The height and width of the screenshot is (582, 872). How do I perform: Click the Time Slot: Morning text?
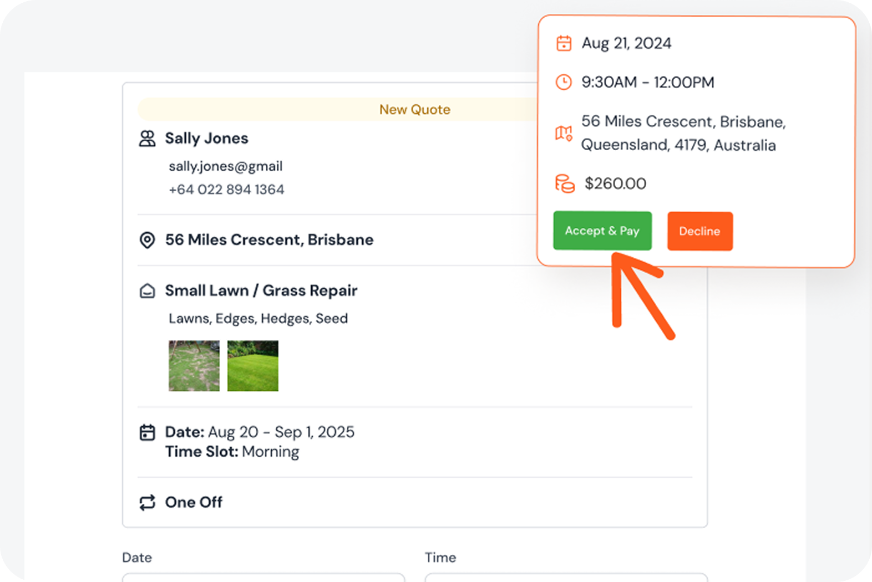point(232,452)
